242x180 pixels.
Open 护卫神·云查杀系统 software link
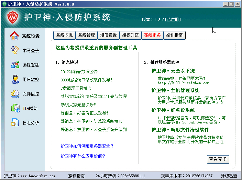[x=173, y=71]
